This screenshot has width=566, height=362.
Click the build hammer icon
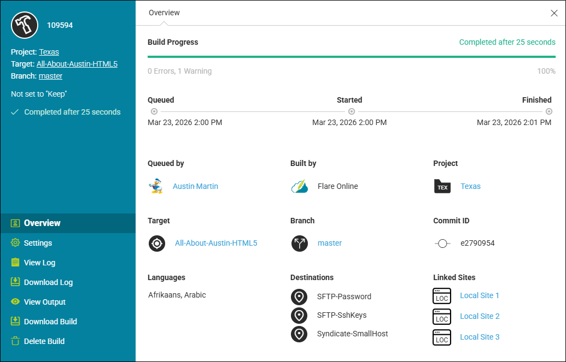[25, 25]
